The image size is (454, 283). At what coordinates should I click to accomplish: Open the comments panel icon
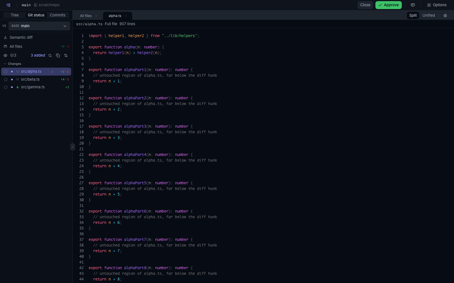pos(413,5)
